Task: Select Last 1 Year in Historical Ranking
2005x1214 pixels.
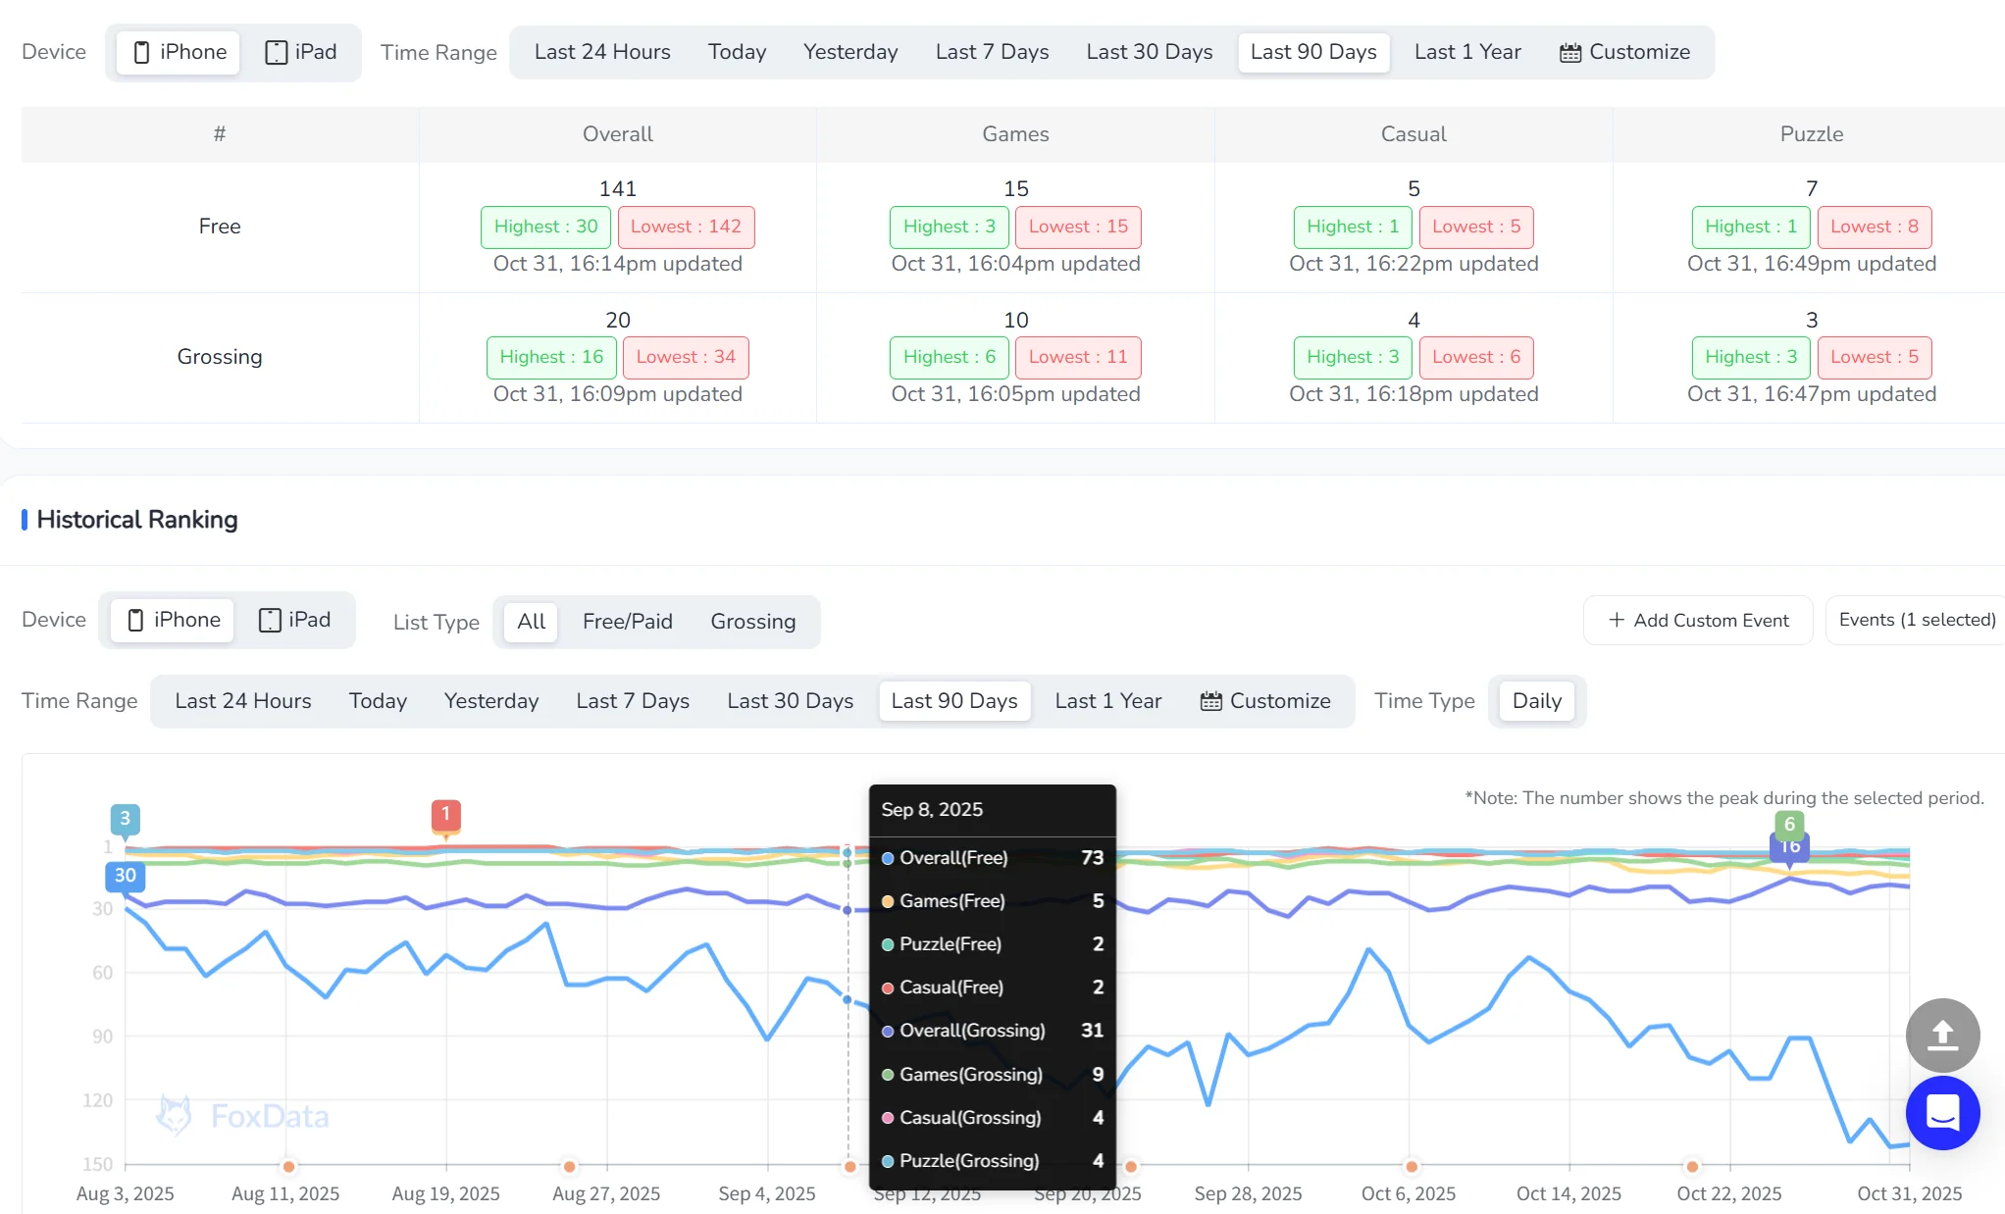Action: [x=1107, y=701]
